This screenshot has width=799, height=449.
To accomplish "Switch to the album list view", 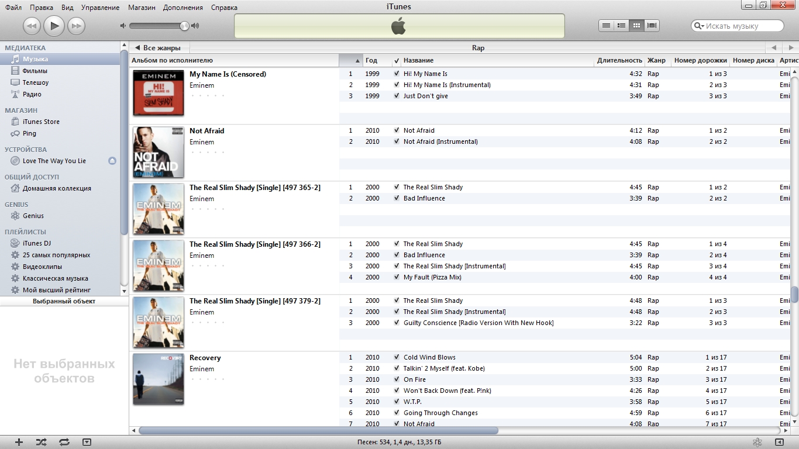I will tap(621, 25).
